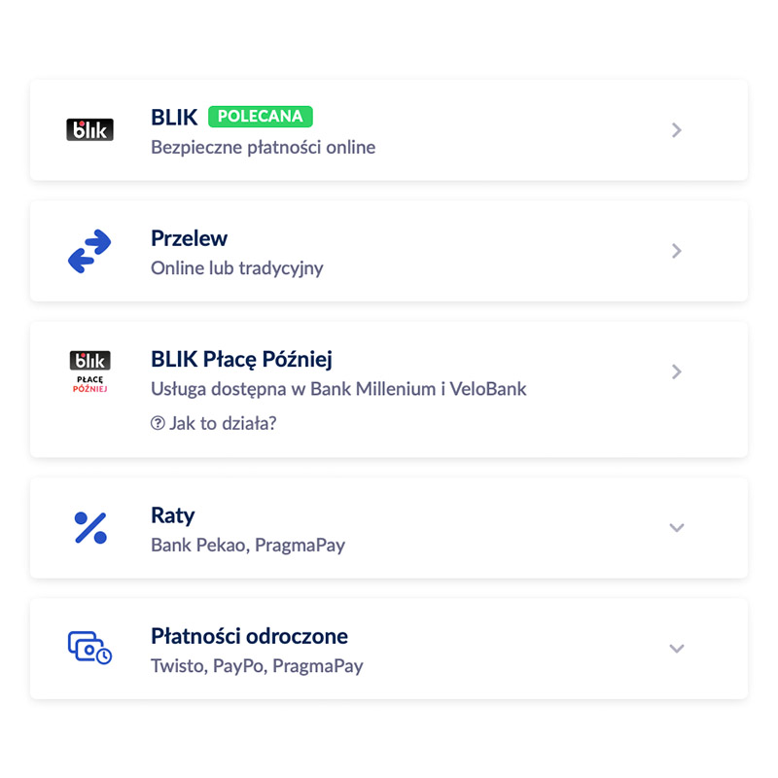Click 'Online lub tradycyjny' description text
The width and height of the screenshot is (778, 778).
point(237,268)
